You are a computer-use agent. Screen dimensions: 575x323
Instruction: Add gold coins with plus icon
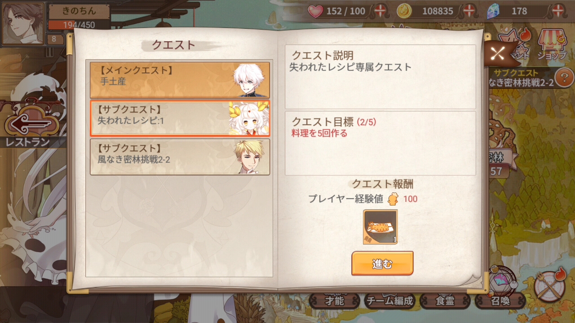pos(470,11)
